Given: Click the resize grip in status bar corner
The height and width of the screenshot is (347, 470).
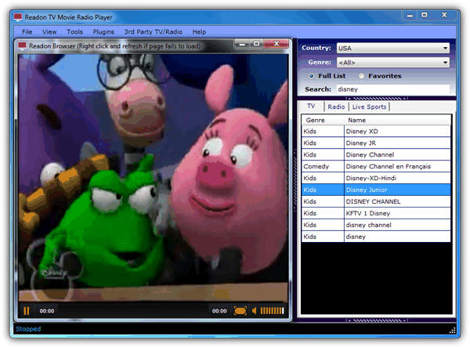Looking at the screenshot, I should point(453,331).
